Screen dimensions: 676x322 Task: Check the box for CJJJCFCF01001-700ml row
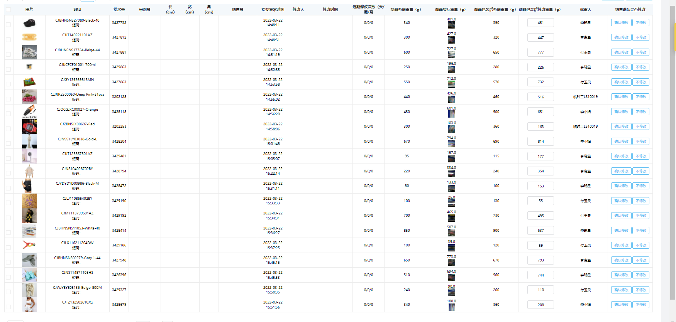click(x=8, y=69)
